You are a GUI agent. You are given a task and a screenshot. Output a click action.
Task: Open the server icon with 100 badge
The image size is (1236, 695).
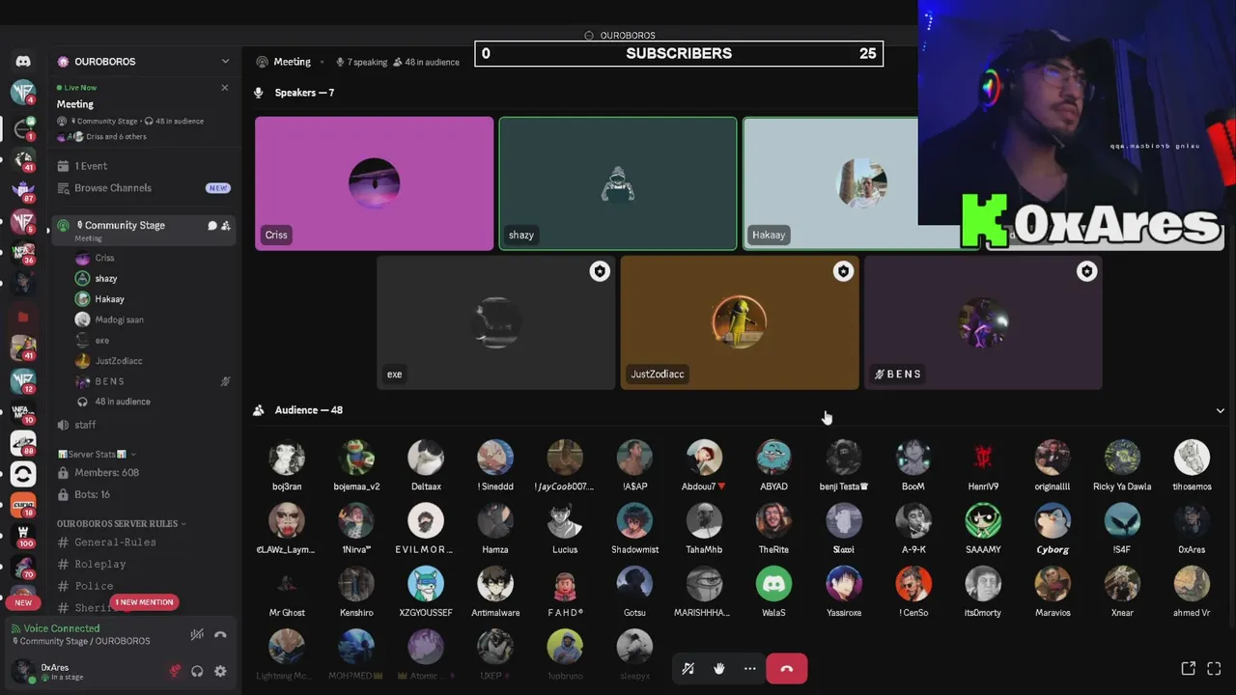[23, 536]
